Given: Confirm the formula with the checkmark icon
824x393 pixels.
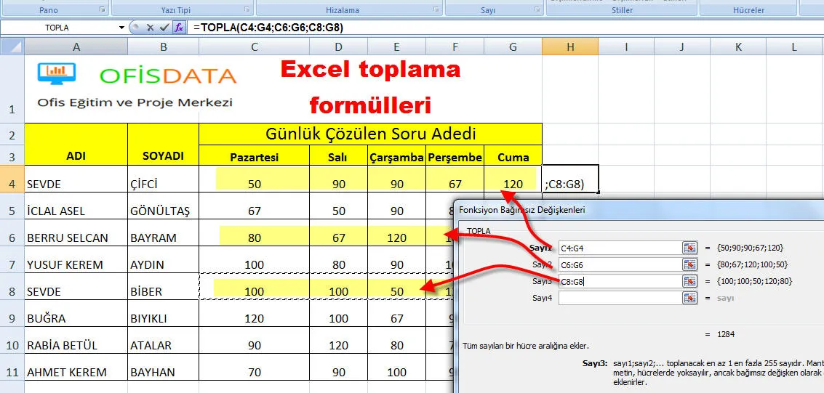Looking at the screenshot, I should [164, 28].
